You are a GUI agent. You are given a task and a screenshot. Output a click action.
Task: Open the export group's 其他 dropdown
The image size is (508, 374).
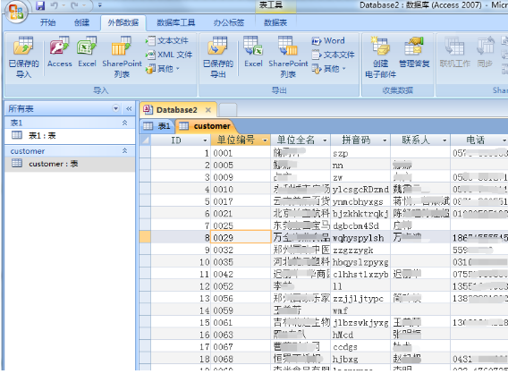click(x=329, y=69)
